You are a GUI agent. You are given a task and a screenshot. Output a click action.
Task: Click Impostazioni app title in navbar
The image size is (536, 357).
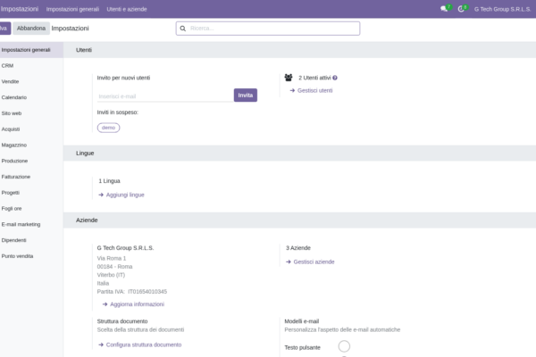coord(20,9)
